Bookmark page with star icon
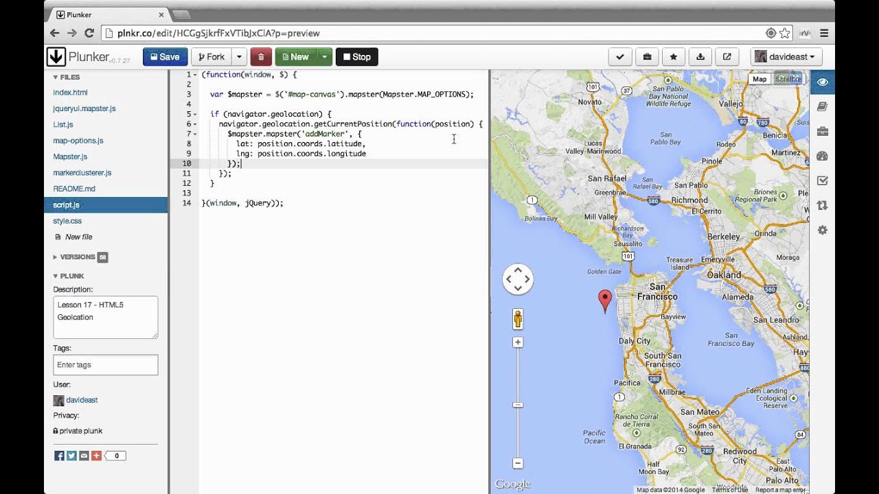 point(784,33)
